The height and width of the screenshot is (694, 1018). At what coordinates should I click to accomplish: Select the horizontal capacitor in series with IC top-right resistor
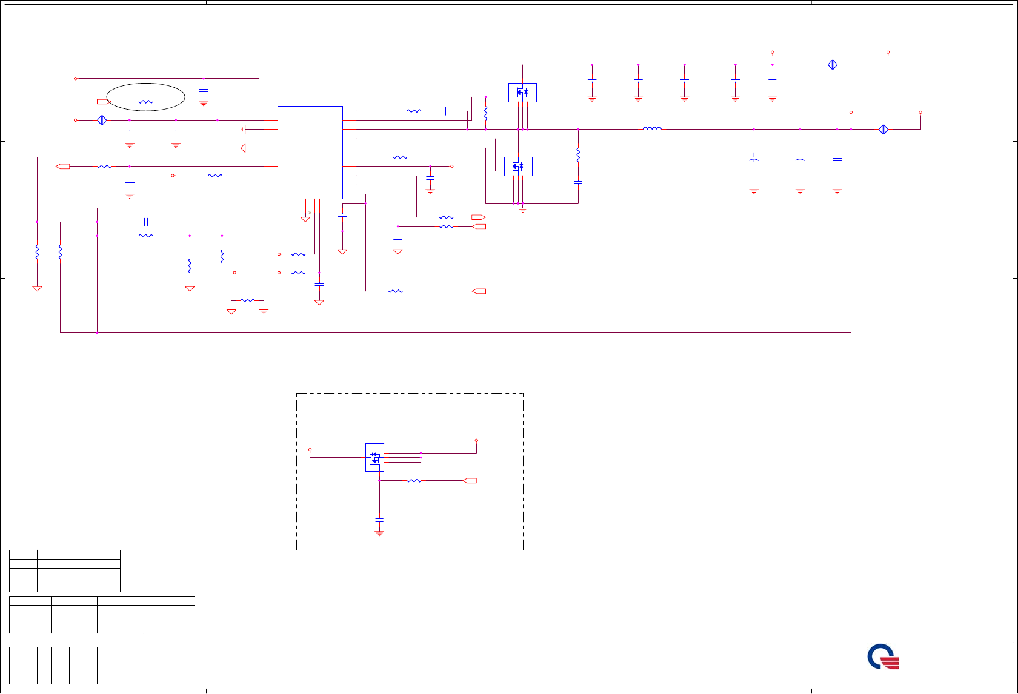[x=447, y=111]
